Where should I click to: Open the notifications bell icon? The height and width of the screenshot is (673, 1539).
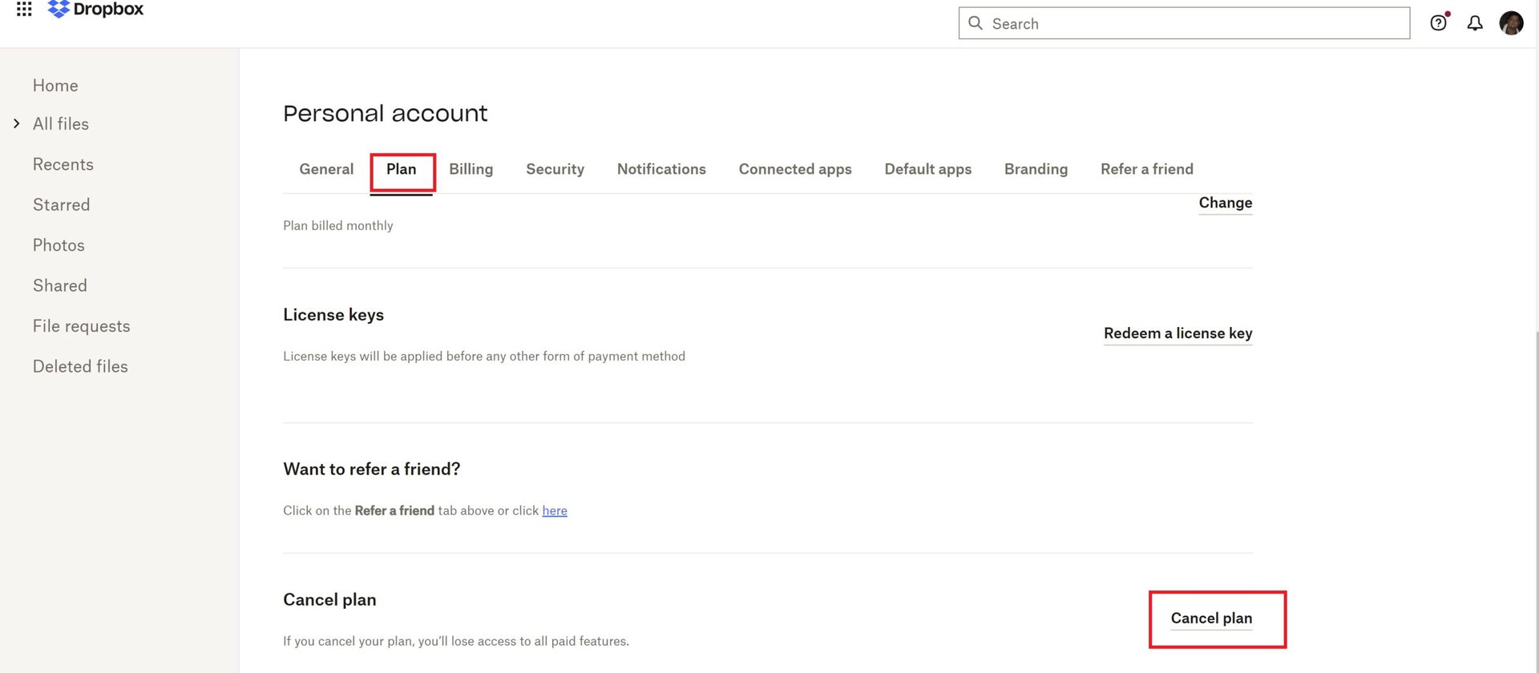(1475, 23)
